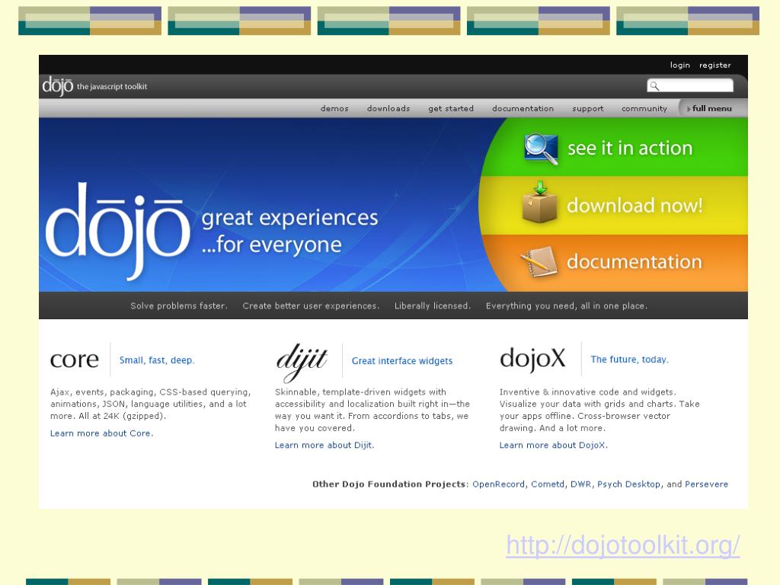Click the dojoX heading
This screenshot has width=780, height=585.
532,359
